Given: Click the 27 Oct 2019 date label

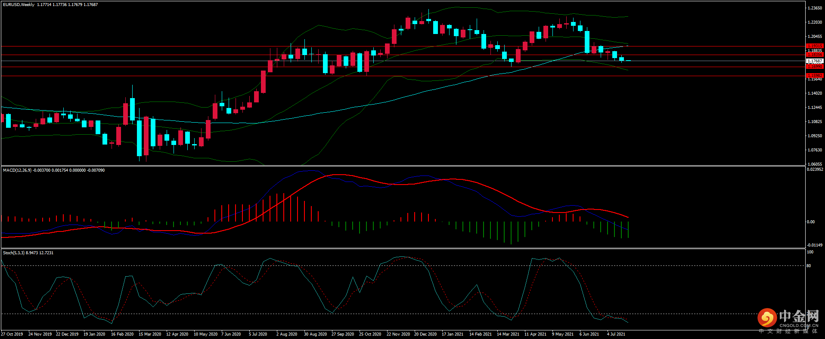Looking at the screenshot, I should click(12, 334).
